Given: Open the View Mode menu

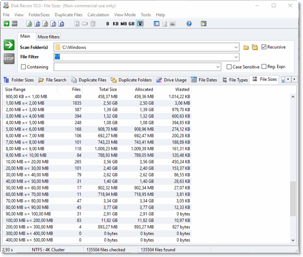Looking at the screenshot, I should coord(125,15).
